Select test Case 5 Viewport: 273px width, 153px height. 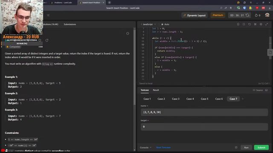(x=204, y=99)
